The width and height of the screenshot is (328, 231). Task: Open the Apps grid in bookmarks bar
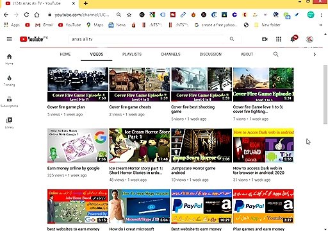(x=12, y=25)
